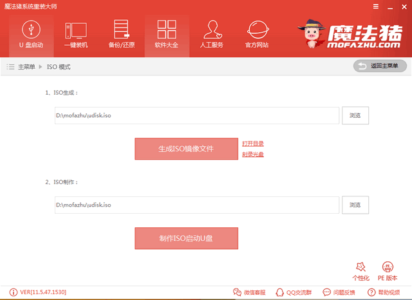Open the 打开目录 link
This screenshot has width=412, height=300.
click(253, 143)
